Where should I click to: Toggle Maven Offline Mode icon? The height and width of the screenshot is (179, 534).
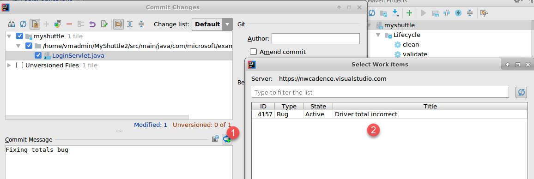pos(447,13)
